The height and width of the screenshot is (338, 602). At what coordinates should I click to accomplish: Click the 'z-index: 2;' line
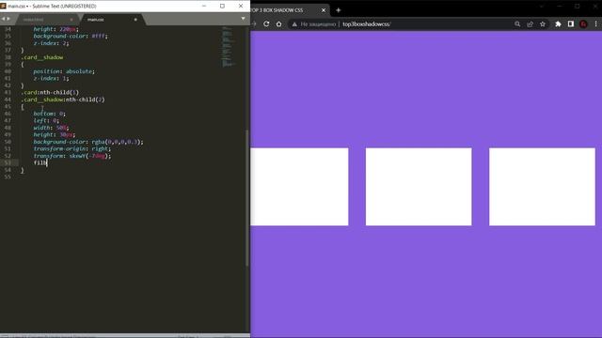coord(51,43)
